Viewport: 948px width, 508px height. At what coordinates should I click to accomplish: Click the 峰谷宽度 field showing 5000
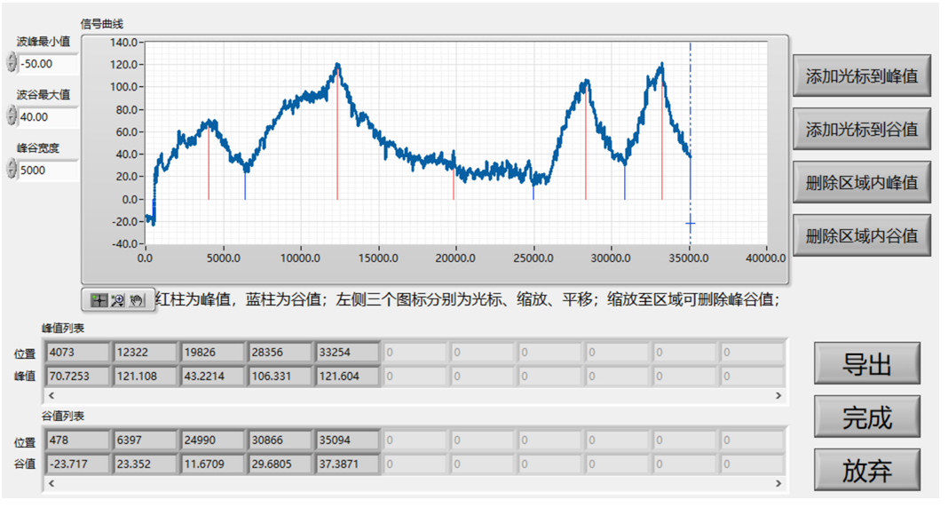point(48,170)
